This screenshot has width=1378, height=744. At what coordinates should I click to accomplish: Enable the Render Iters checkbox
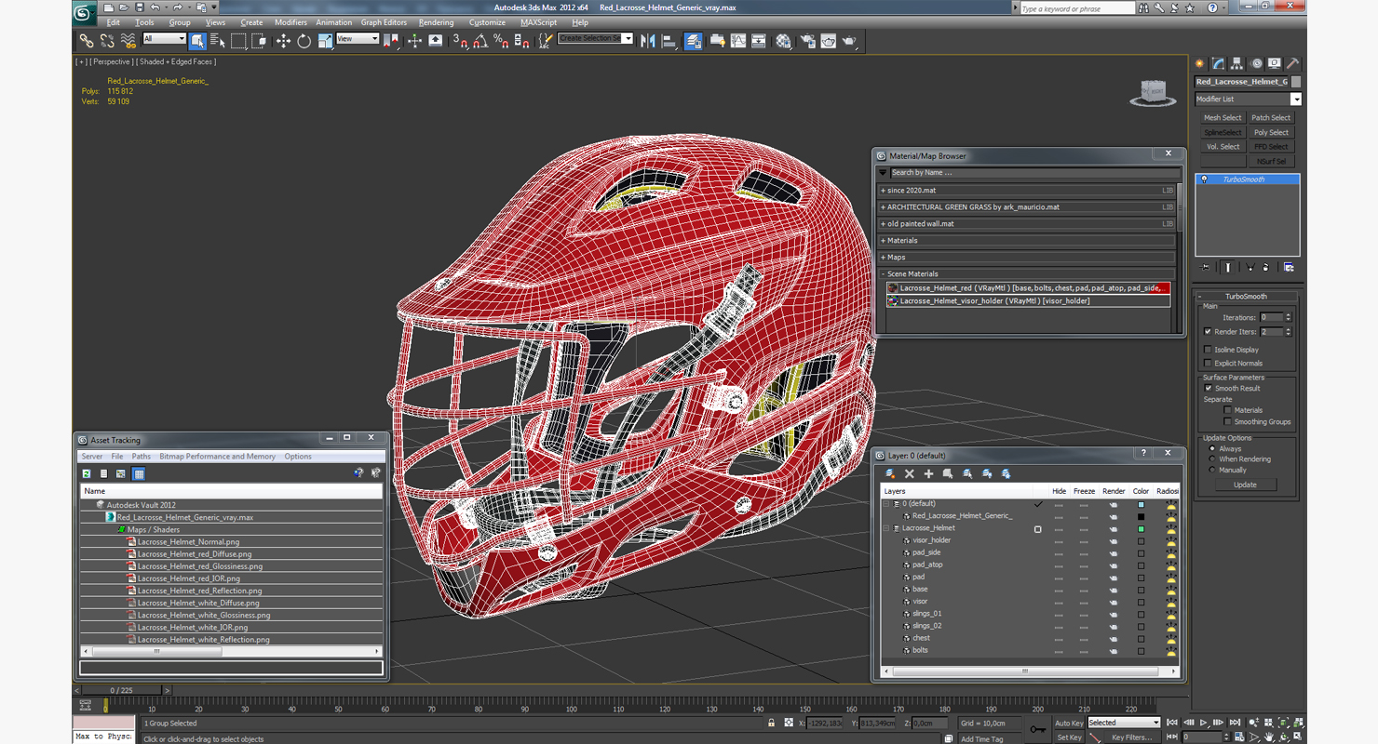point(1209,332)
